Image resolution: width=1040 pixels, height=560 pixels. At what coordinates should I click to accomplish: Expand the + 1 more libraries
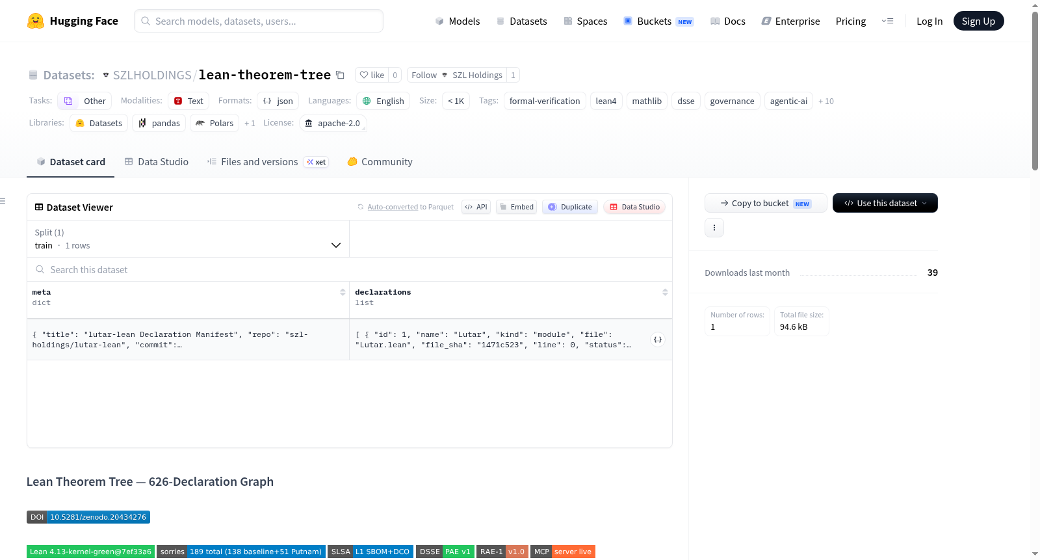(x=250, y=124)
